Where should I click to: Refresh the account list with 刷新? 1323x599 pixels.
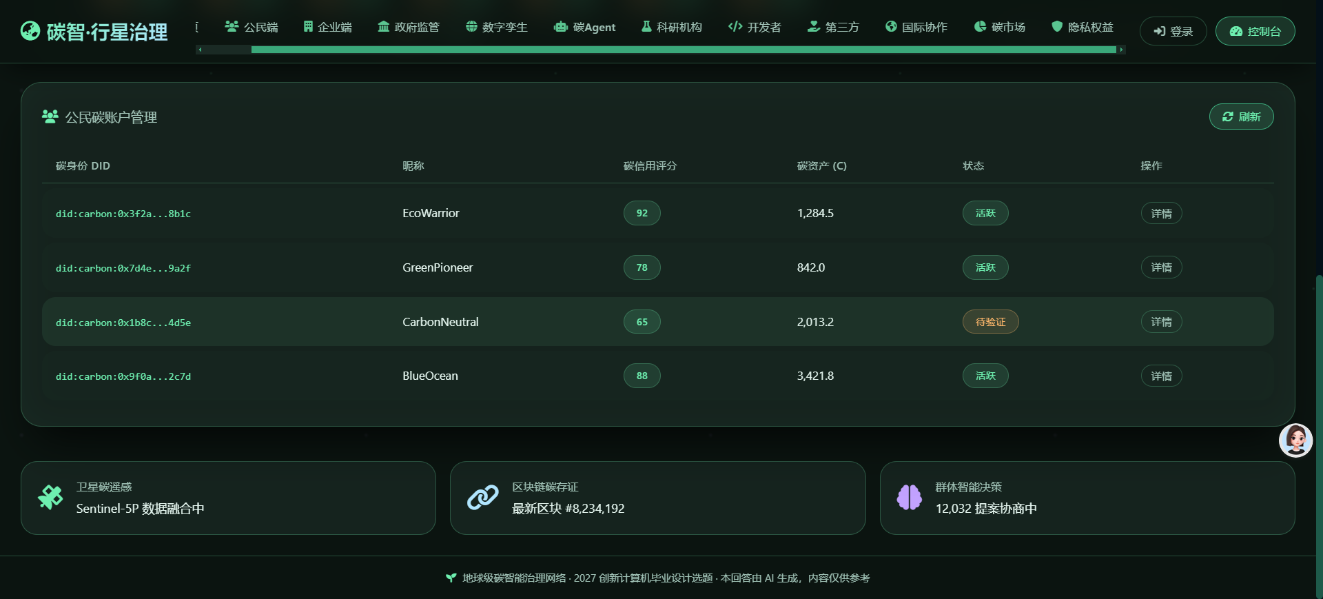pyautogui.click(x=1241, y=116)
